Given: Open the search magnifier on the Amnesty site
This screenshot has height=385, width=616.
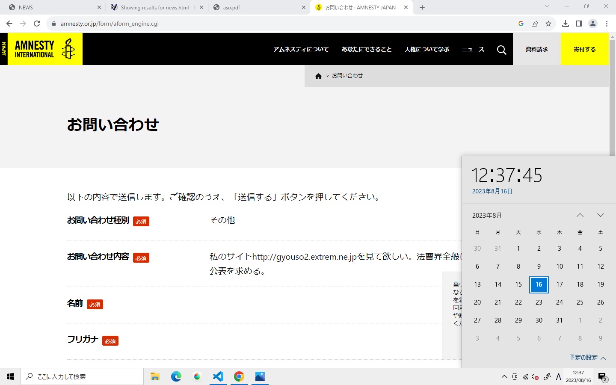Looking at the screenshot, I should [x=501, y=49].
